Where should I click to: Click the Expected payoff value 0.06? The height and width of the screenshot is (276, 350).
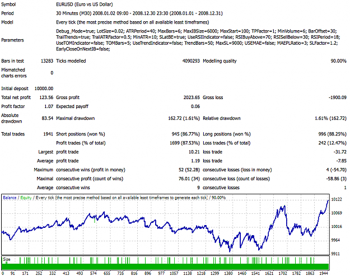(195, 106)
